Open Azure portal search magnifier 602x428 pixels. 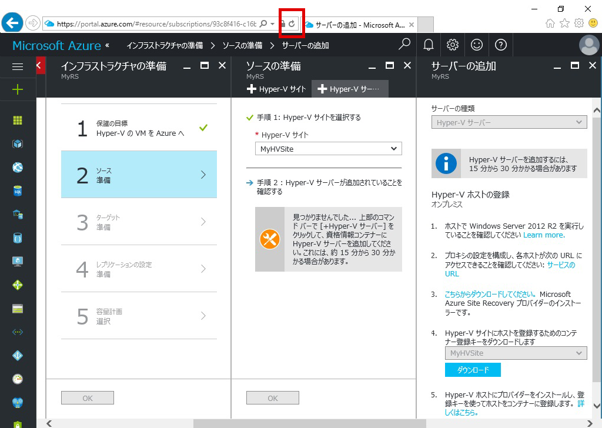(404, 45)
